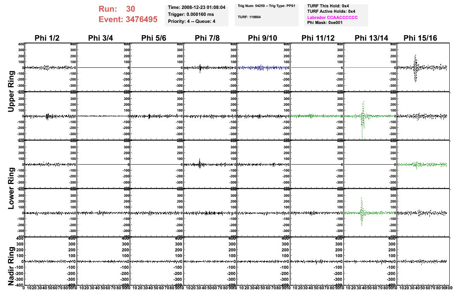The height and width of the screenshot is (299, 464).
Task: Open the Lower Ring bottom-row Phi 13/14 green pulse
Action: click(370, 213)
